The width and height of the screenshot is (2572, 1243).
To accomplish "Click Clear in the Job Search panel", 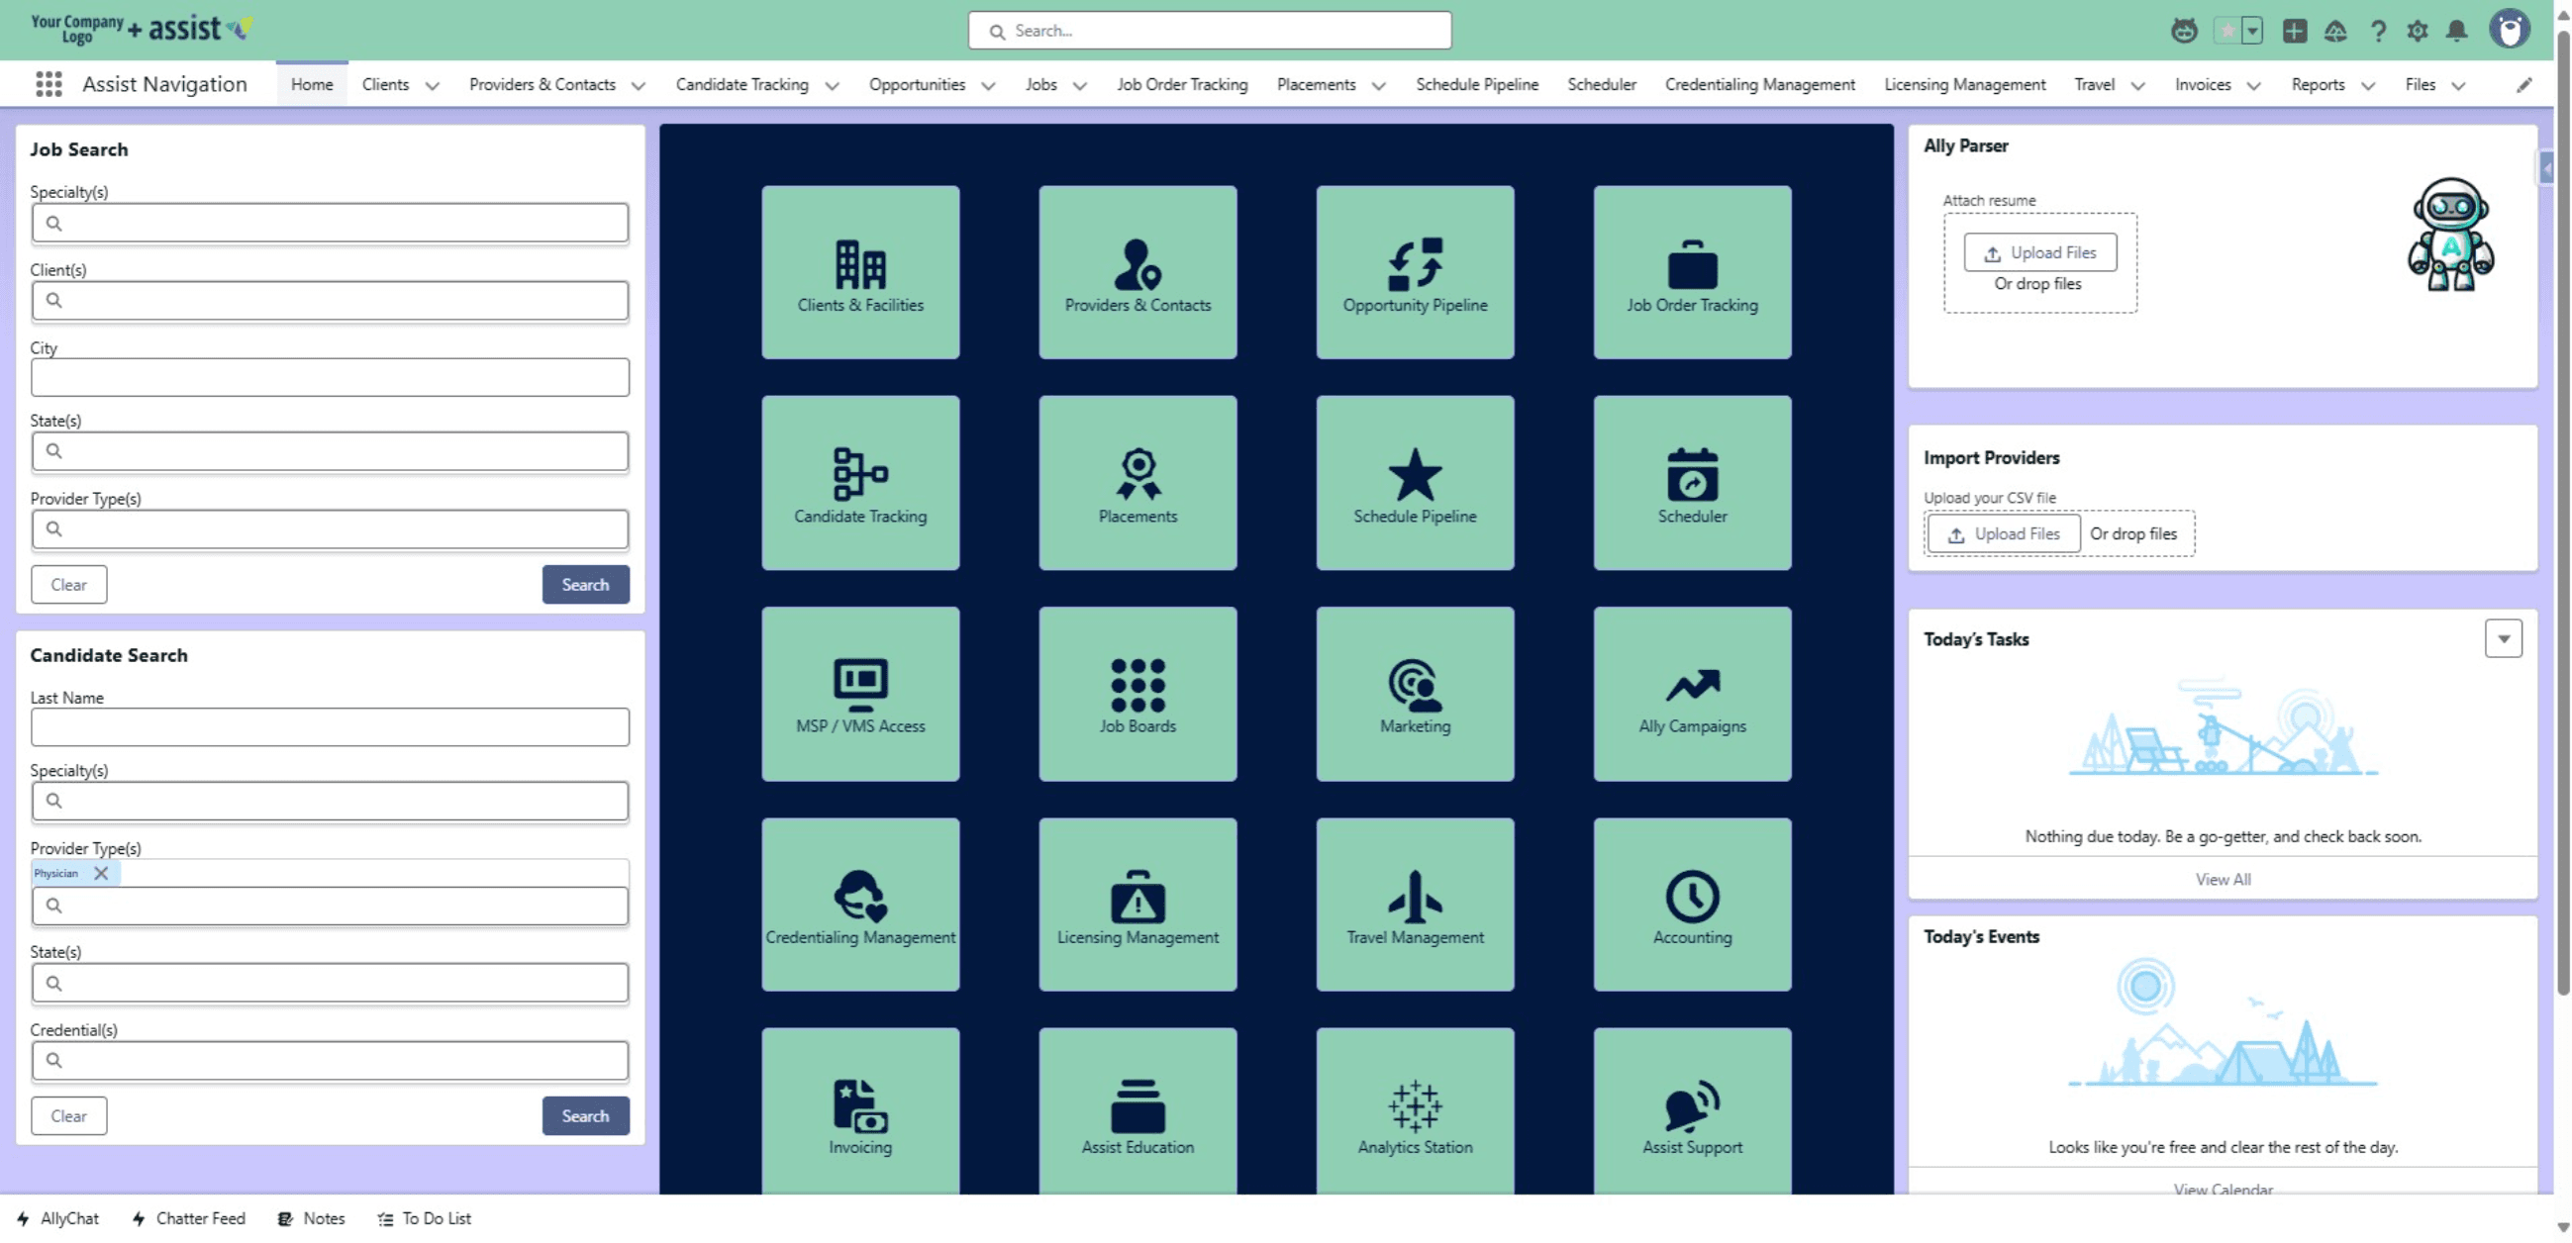I will [69, 585].
